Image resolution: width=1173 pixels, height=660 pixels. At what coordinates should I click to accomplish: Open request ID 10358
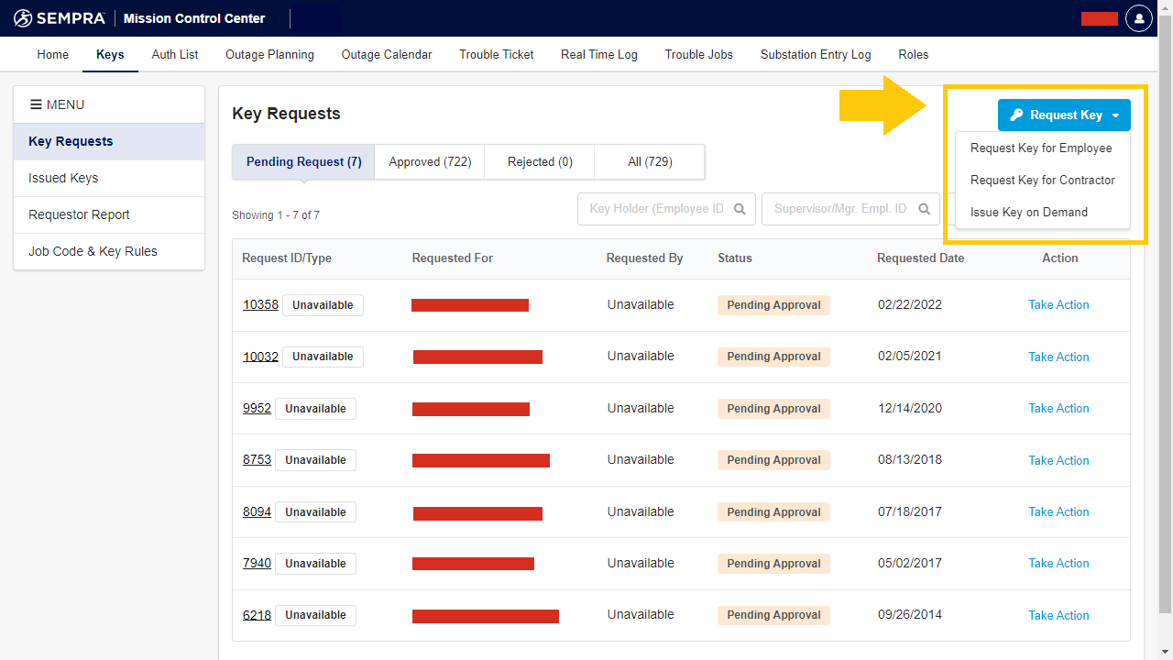(x=260, y=305)
